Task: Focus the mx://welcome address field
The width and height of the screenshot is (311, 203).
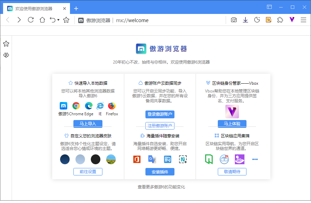Action: [132, 20]
